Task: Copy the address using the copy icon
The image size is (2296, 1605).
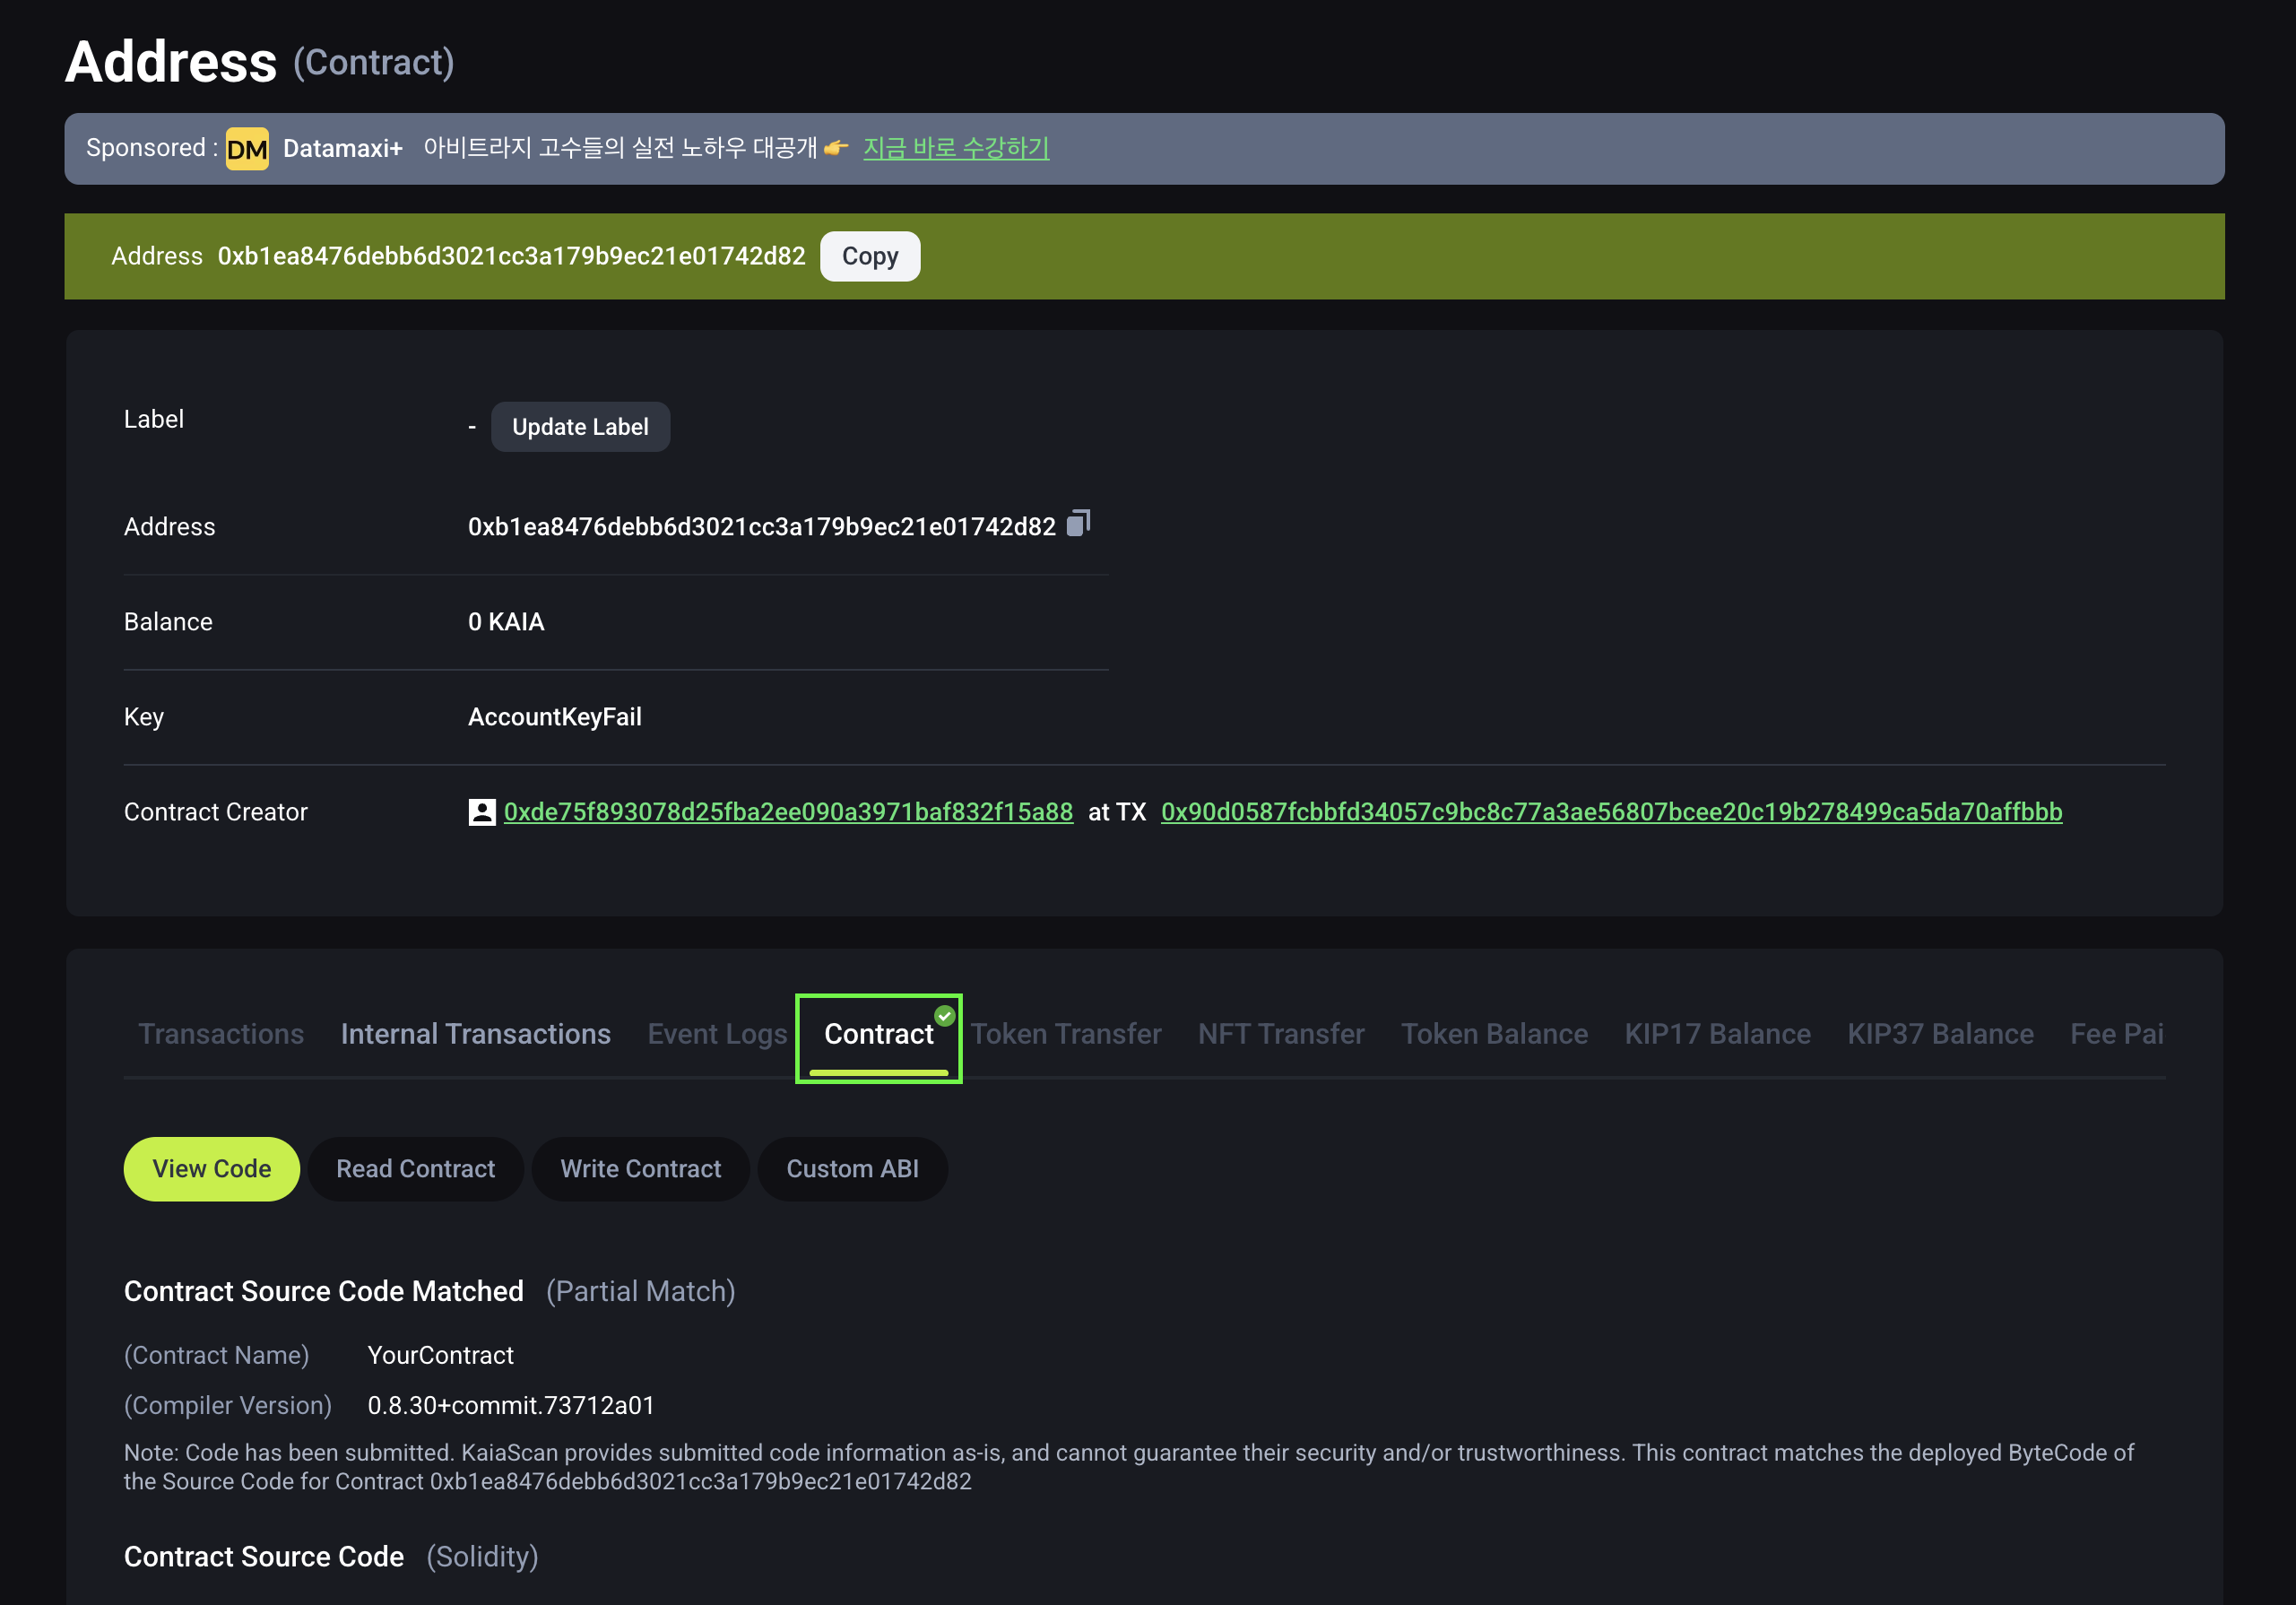Action: 1078,524
